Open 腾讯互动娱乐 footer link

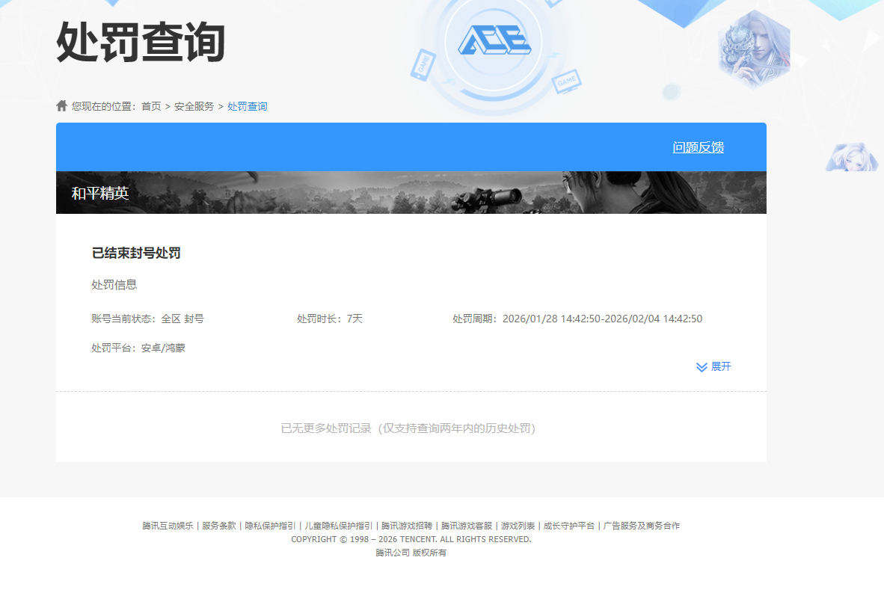(168, 526)
